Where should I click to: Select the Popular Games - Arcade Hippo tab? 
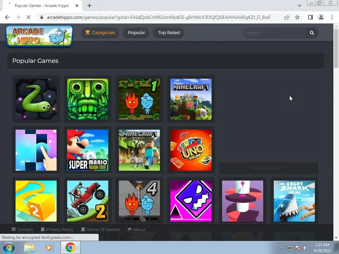point(41,6)
